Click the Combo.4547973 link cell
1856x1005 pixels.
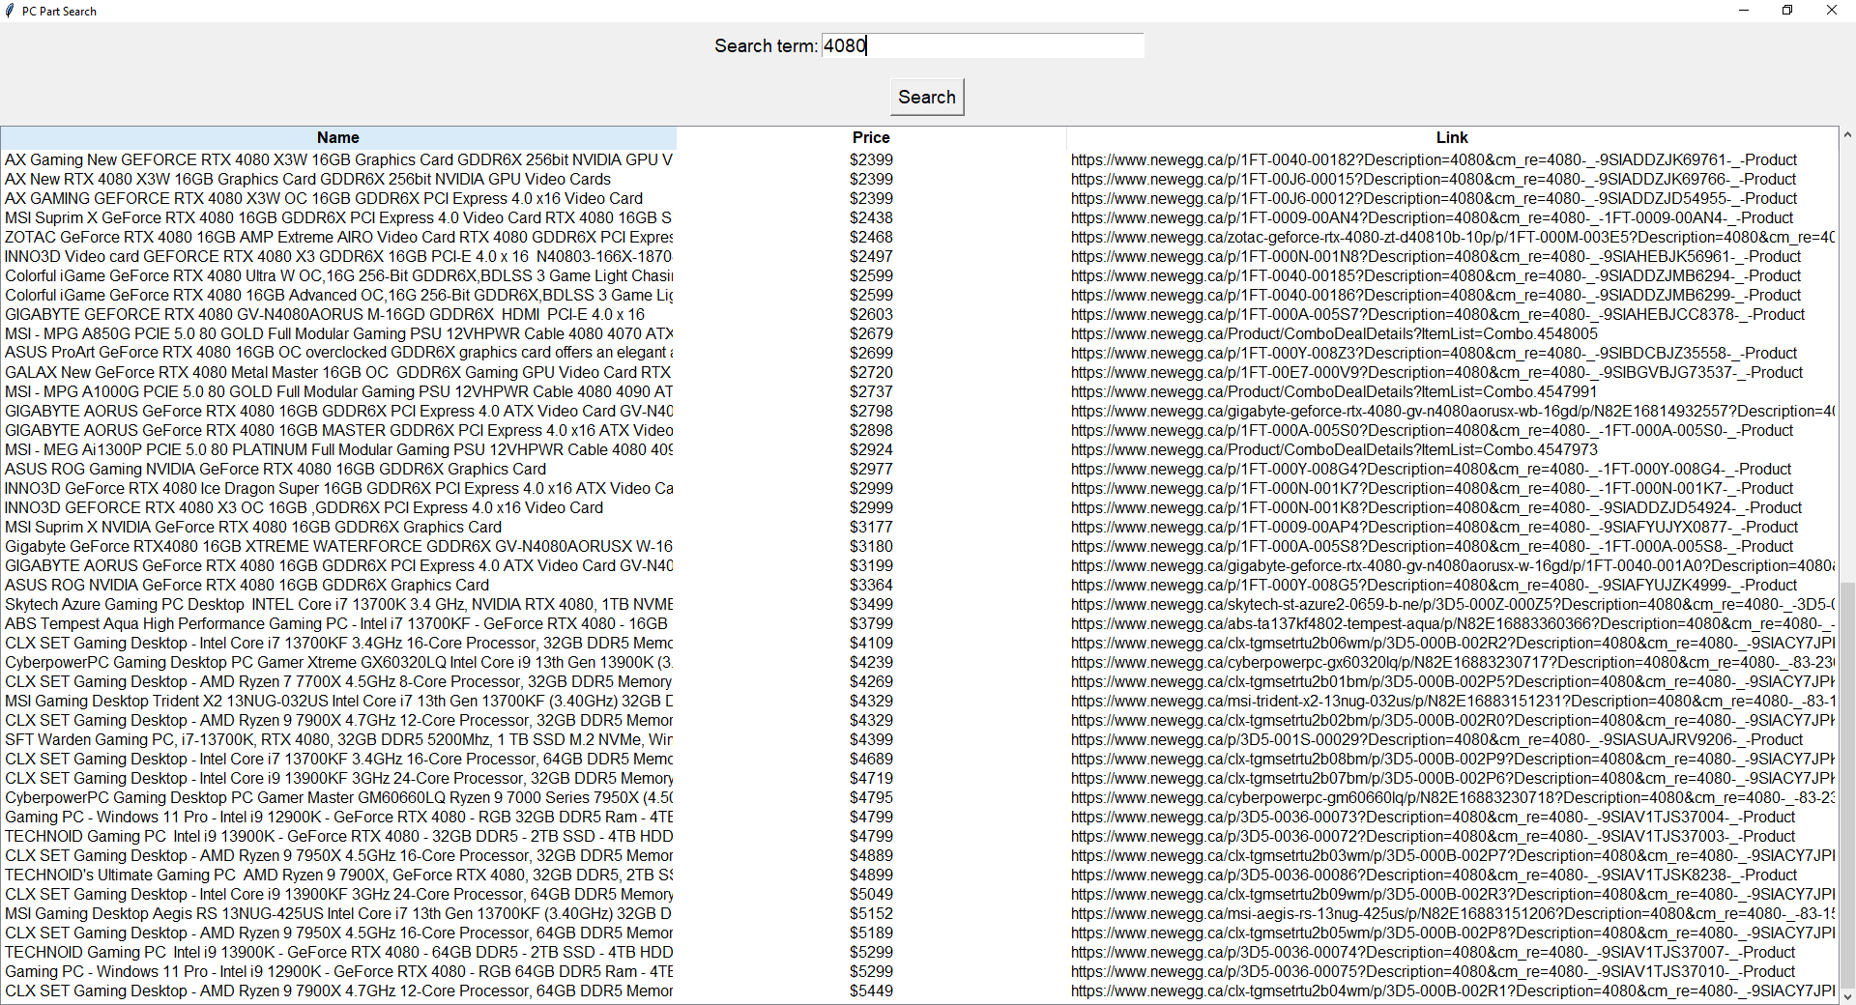pos(1451,449)
